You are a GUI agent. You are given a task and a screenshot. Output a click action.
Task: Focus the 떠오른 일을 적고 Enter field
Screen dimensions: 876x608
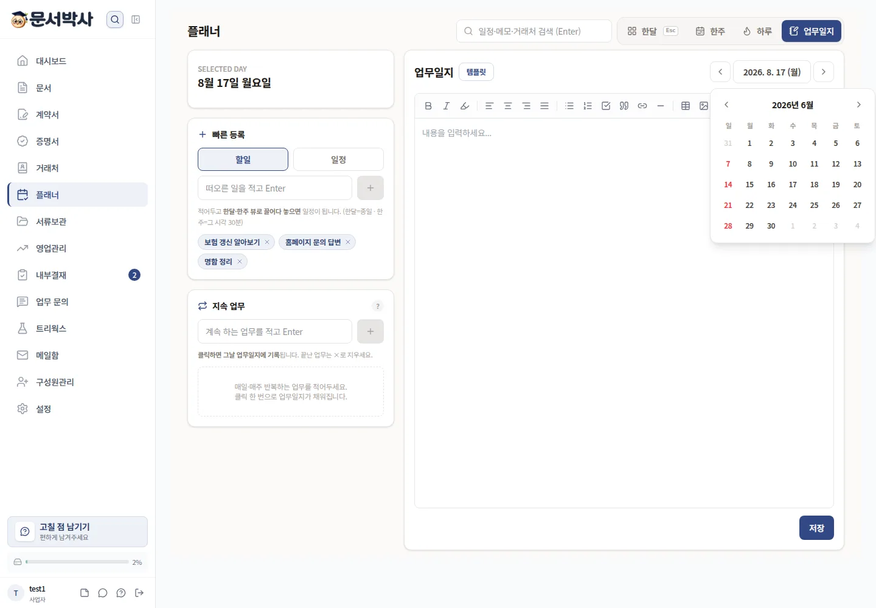point(275,188)
